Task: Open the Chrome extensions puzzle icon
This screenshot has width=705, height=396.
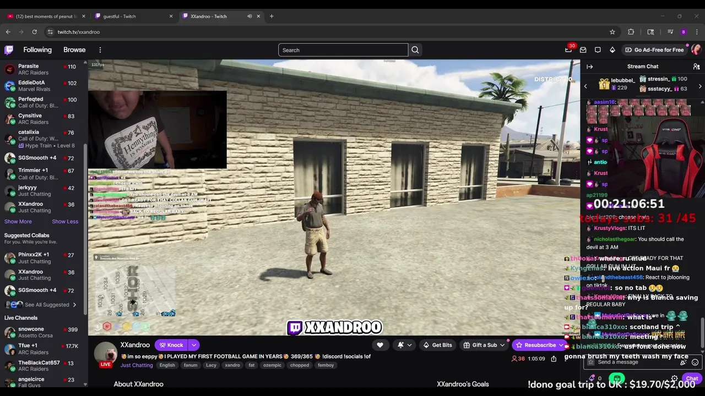Action: 631,32
